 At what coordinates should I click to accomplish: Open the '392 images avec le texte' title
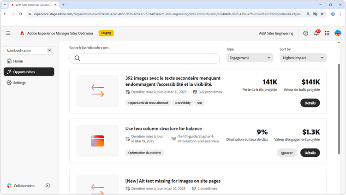click(173, 81)
